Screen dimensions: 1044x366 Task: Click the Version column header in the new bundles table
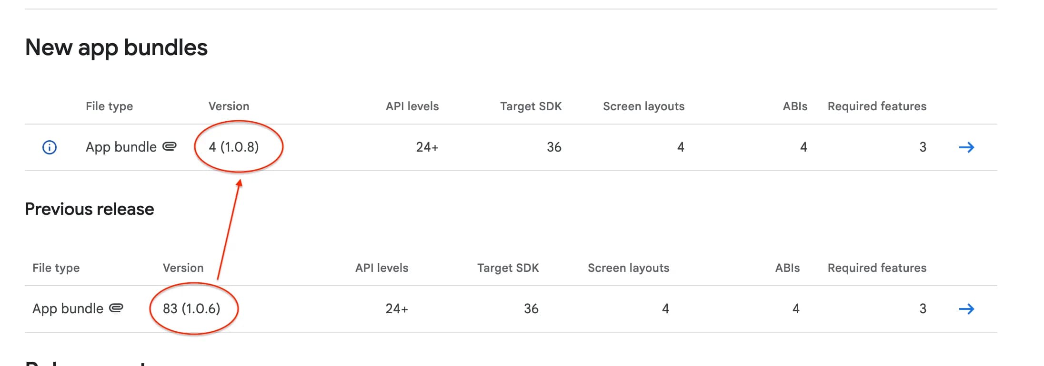(x=229, y=106)
